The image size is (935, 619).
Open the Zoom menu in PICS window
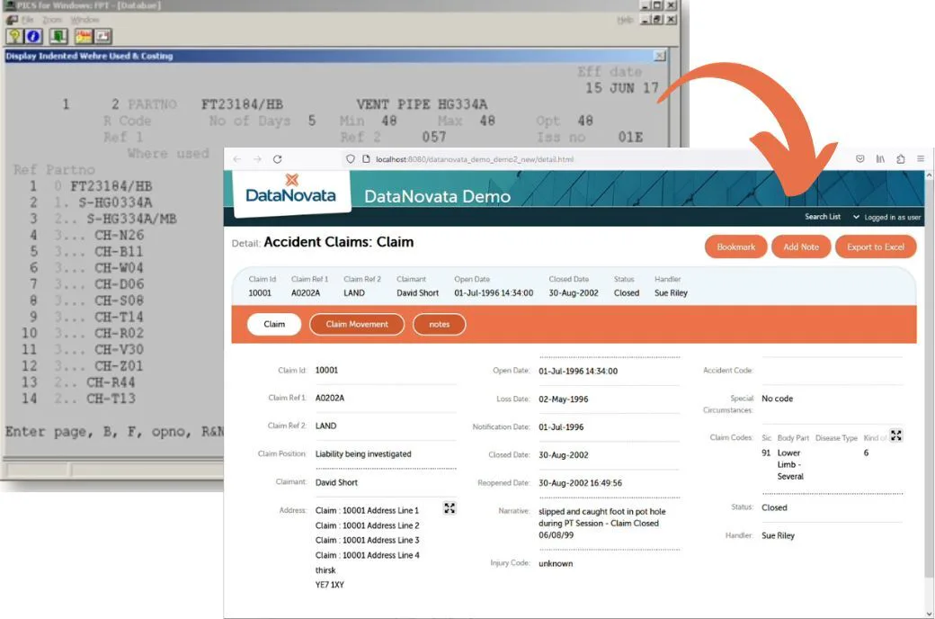[x=52, y=20]
